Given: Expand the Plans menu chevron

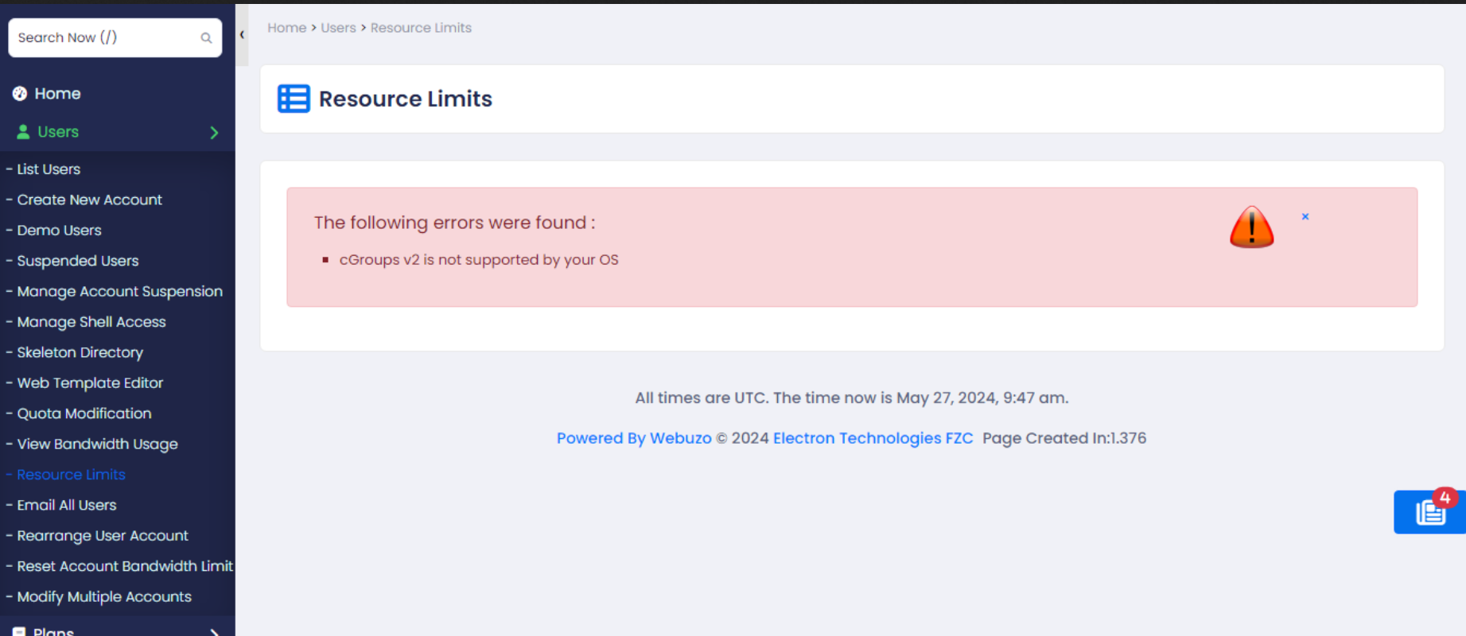Looking at the screenshot, I should click(x=214, y=631).
